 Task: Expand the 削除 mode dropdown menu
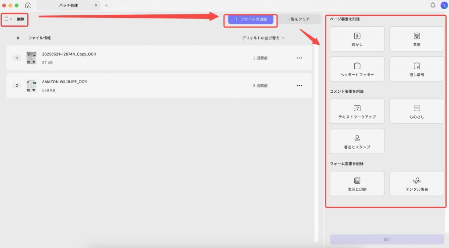8,19
